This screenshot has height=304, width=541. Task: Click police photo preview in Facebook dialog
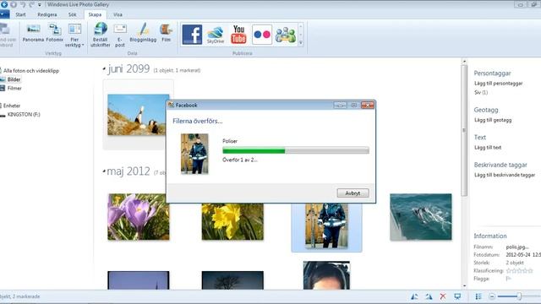(194, 154)
